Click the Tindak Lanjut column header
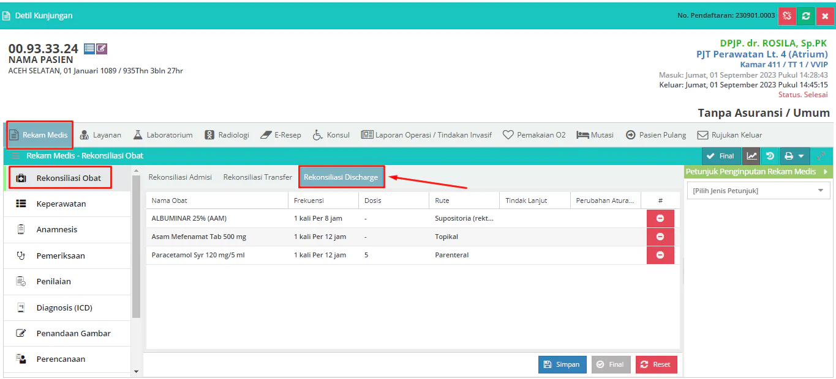836x379 pixels. pos(535,201)
